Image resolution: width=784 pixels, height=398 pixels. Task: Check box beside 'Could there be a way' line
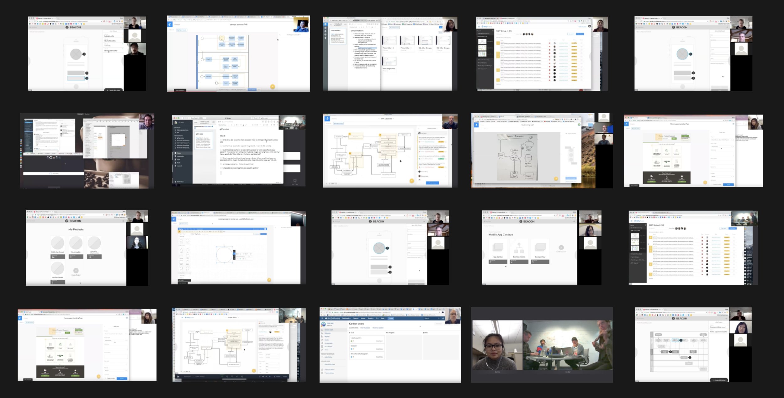point(221,150)
